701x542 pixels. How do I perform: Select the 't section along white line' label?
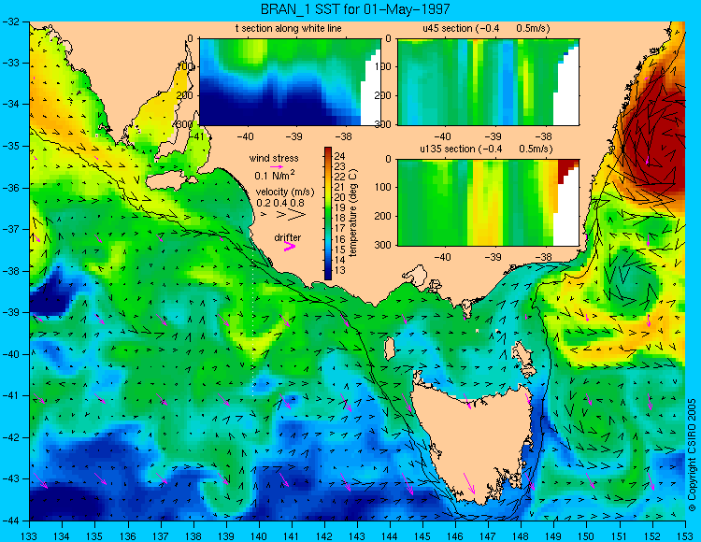289,28
